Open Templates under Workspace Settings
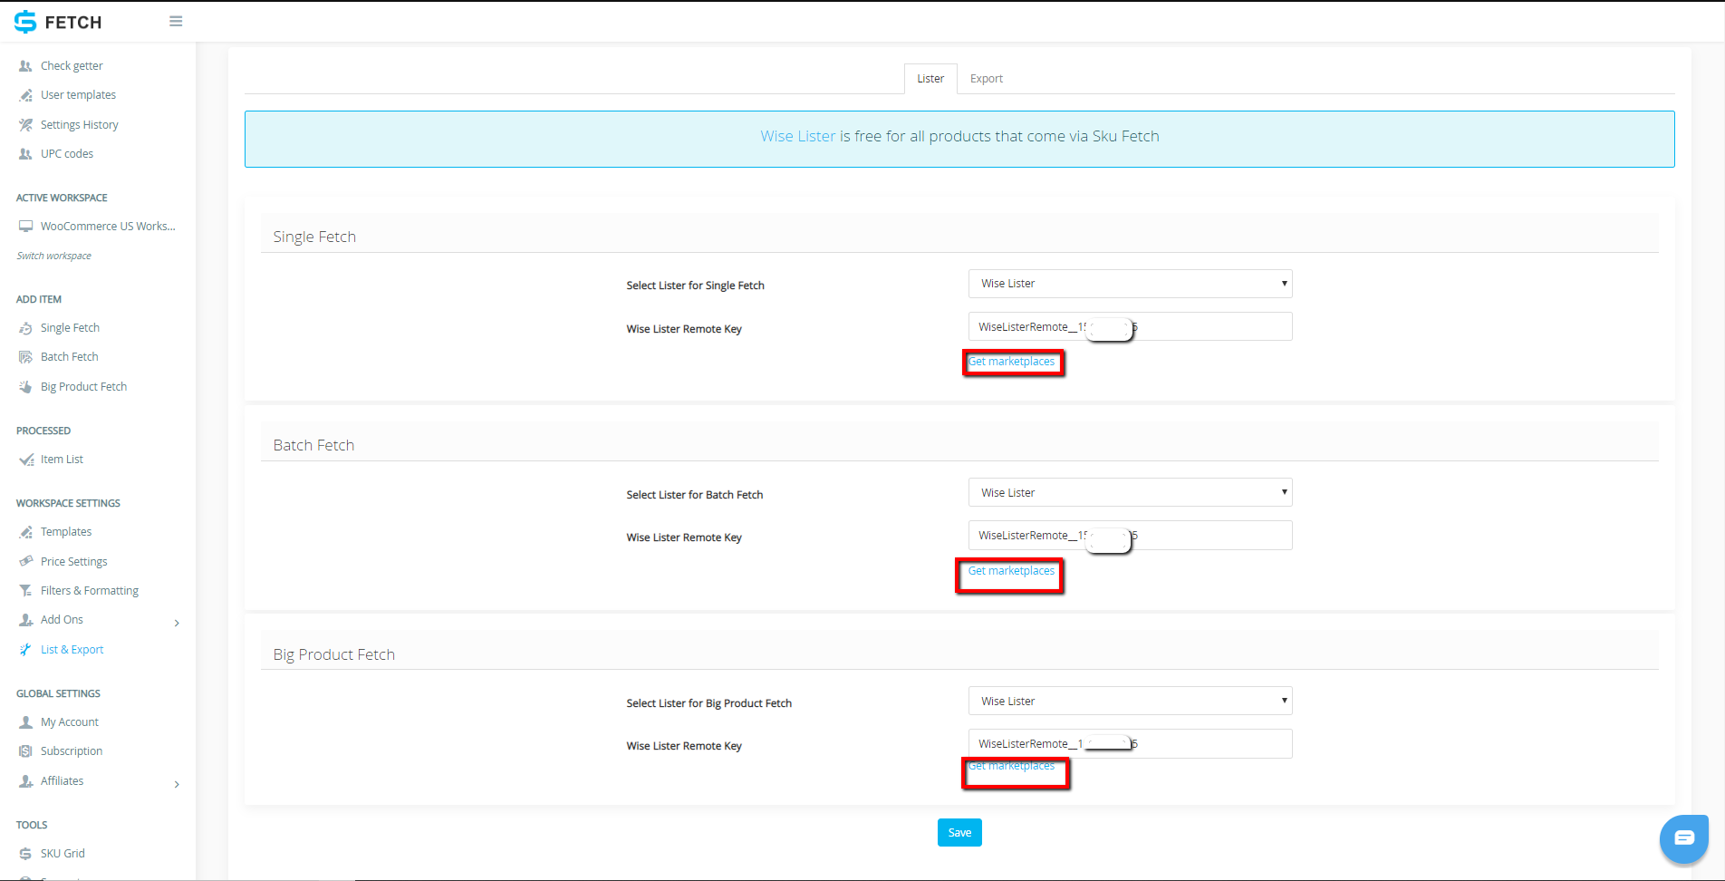Viewport: 1725px width, 881px height. coord(66,532)
